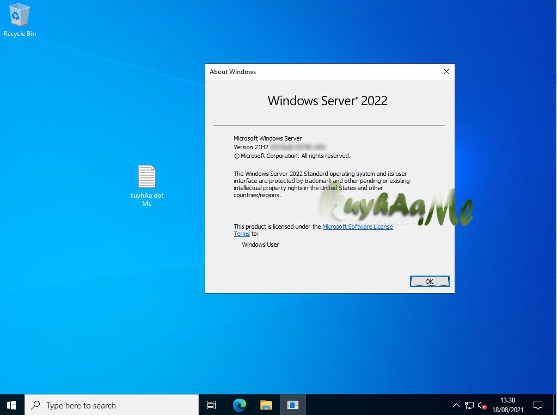Launch Microsoft Edge from the taskbar
This screenshot has width=557, height=415.
coord(238,405)
